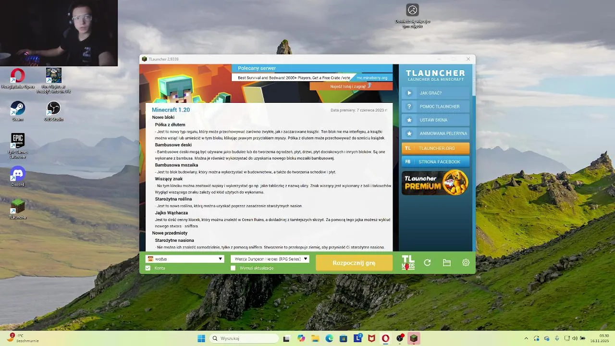The image size is (615, 346).
Task: Click the Jajko Wąchacza heading
Action: [x=172, y=212]
